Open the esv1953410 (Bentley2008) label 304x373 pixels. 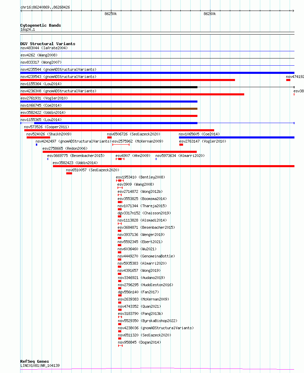[x=140, y=177]
